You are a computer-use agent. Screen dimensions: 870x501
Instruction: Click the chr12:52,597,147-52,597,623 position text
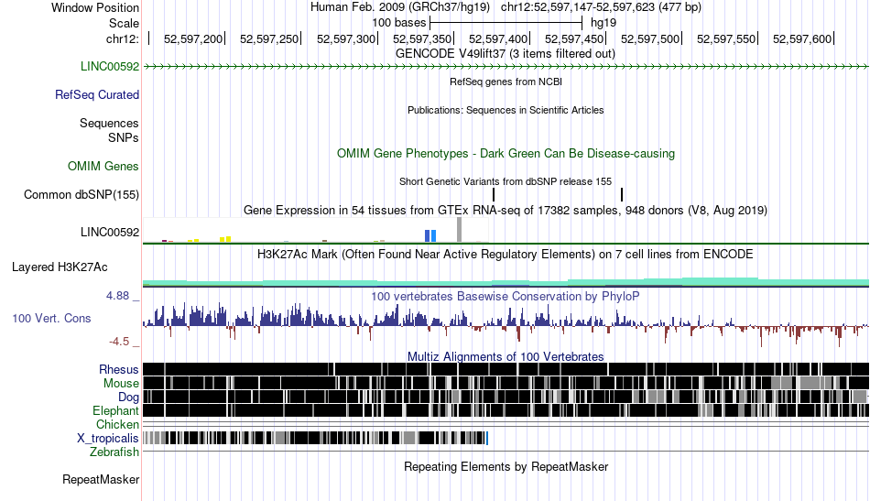tap(601, 7)
